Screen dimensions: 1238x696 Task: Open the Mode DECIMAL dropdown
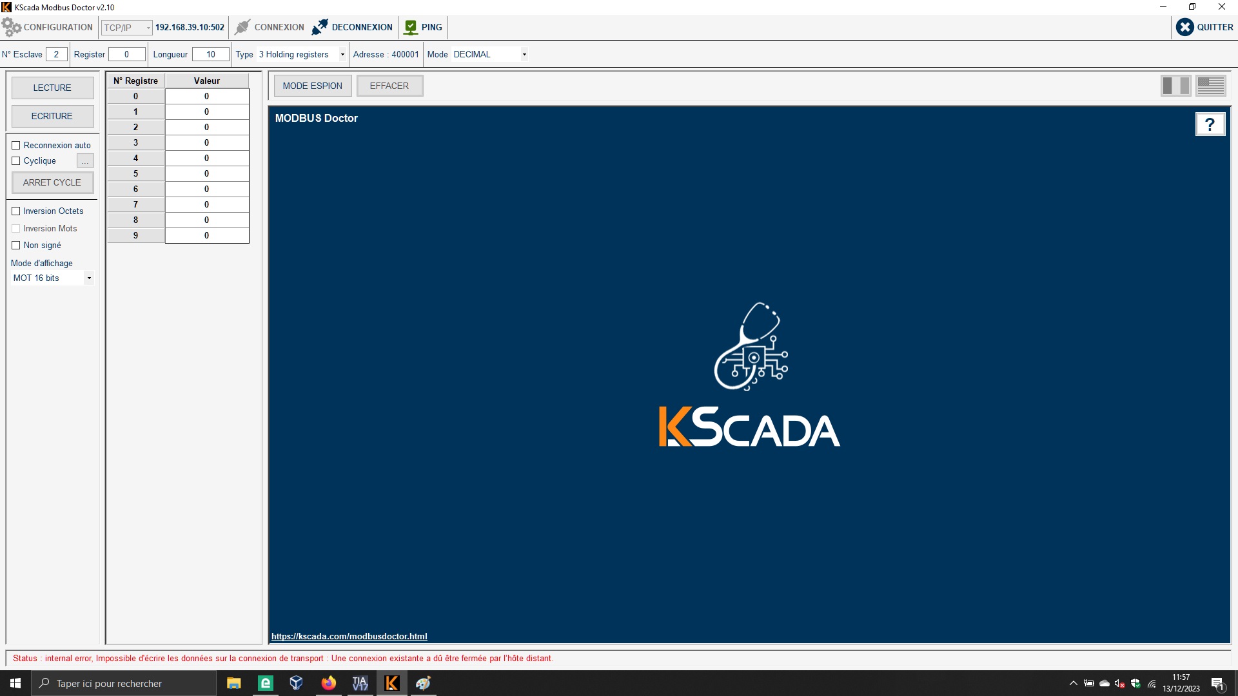(x=524, y=55)
